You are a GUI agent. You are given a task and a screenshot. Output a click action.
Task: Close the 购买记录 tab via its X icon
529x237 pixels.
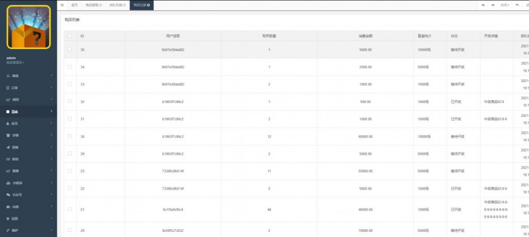pyautogui.click(x=149, y=5)
